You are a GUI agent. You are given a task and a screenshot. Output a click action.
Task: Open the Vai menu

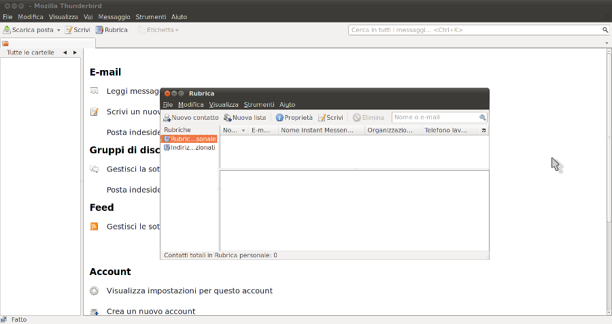[x=88, y=17]
